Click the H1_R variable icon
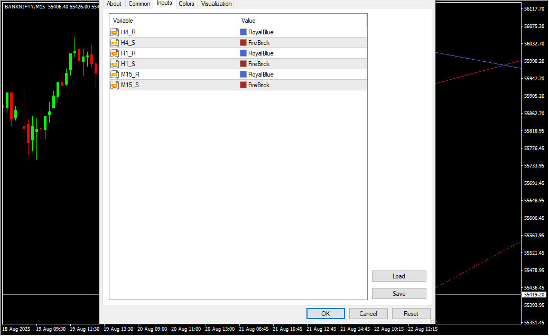The width and height of the screenshot is (549, 336). pos(115,53)
